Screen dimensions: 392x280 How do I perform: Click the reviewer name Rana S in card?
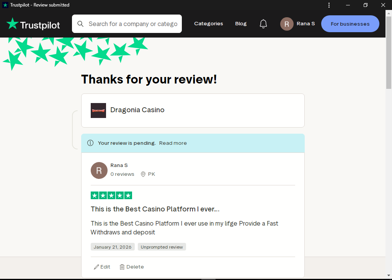pyautogui.click(x=119, y=165)
